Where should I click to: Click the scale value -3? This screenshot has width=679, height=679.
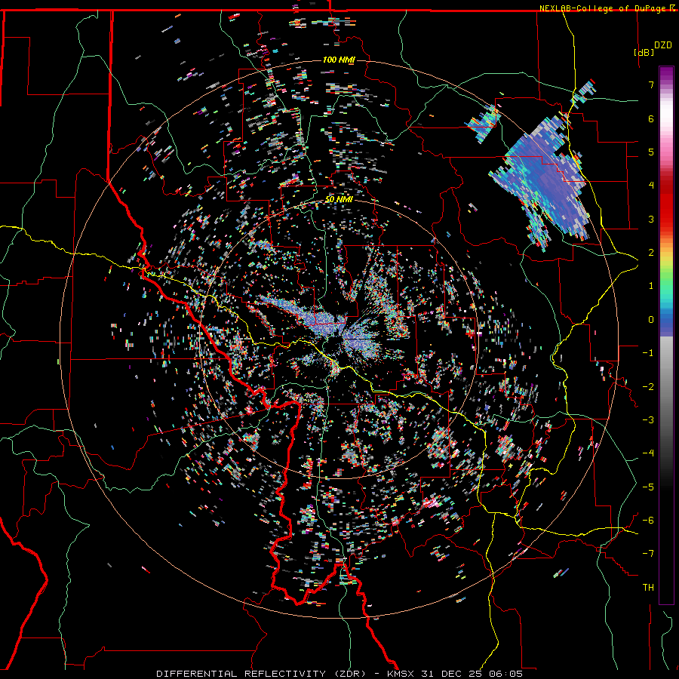[x=648, y=420]
